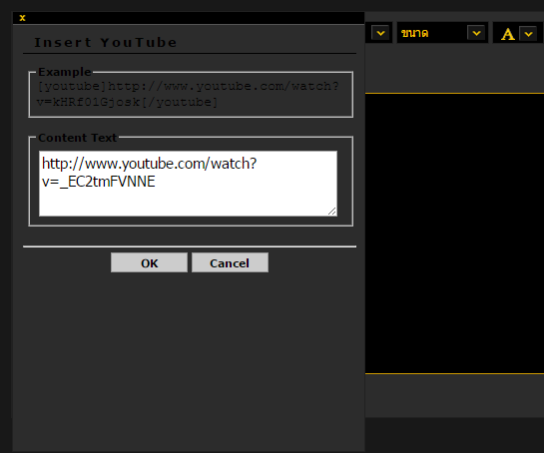Viewport: 544px width, 453px height.
Task: Click the v=kHRf01Gjosk example line
Action: point(127,103)
